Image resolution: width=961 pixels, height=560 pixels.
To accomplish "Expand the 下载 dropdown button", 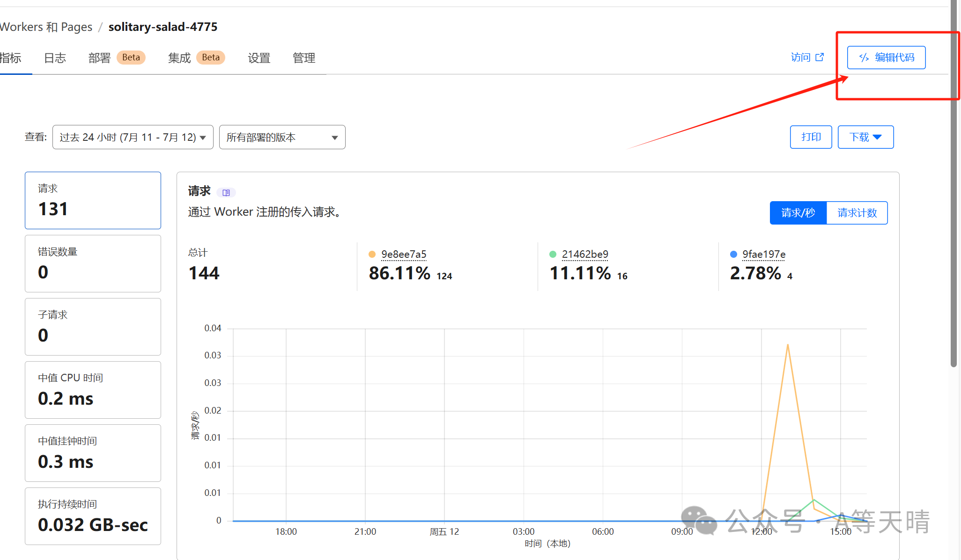I will (865, 137).
